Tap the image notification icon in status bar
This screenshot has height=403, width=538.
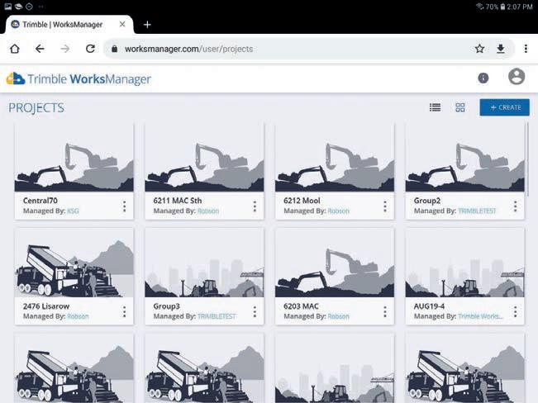coord(8,6)
